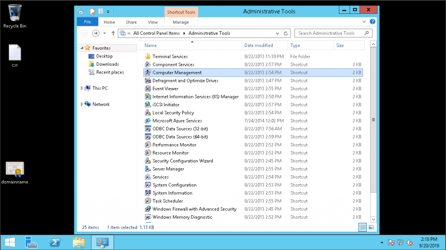Click Security Configuration Wizard icon
The image size is (446, 250).
click(x=148, y=161)
